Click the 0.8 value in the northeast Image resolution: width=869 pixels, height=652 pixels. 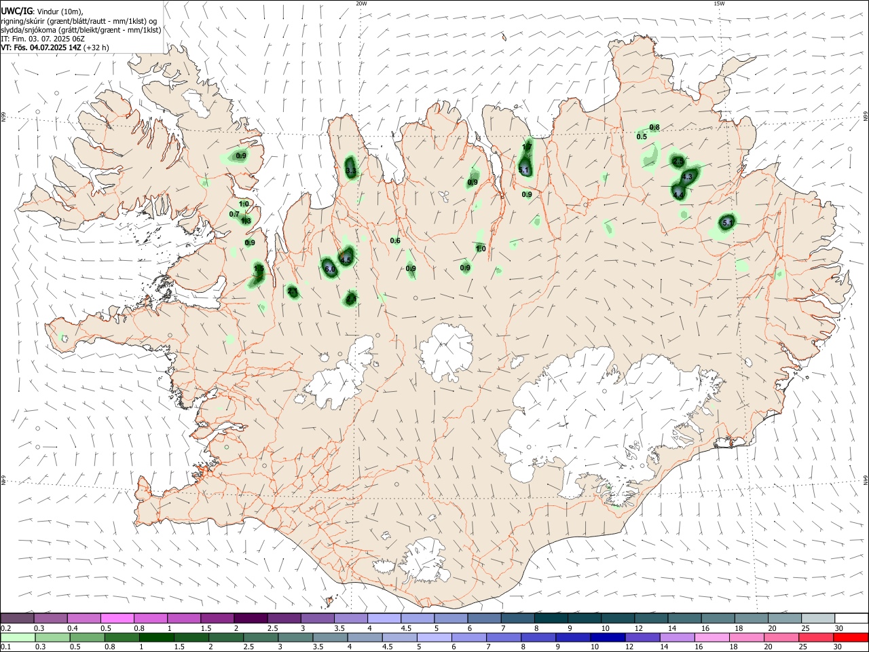[x=654, y=128]
